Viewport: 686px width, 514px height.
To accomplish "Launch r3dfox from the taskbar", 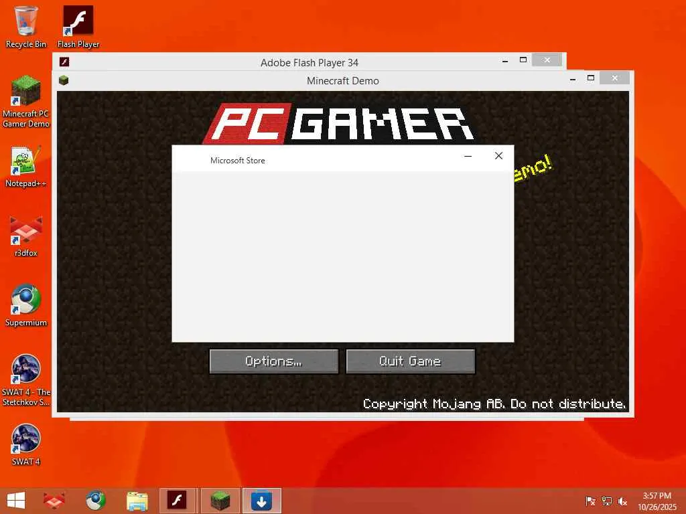I will [x=54, y=501].
